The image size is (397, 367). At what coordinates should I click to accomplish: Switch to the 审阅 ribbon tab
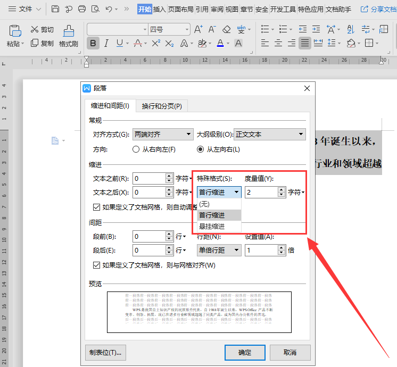[x=217, y=10]
